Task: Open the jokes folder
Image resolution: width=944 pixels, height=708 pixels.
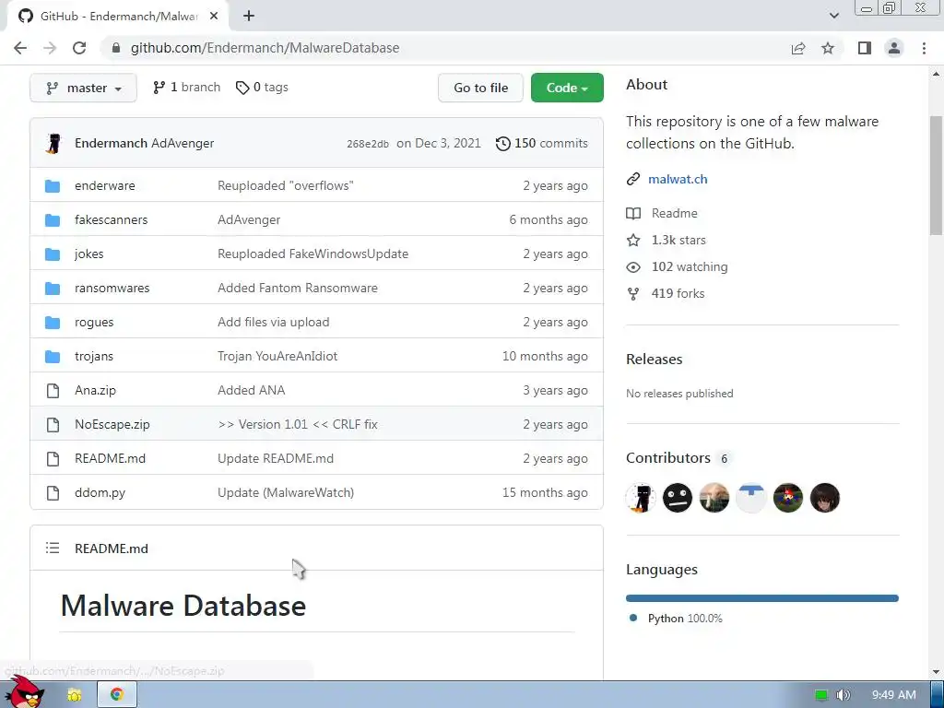Action: pyautogui.click(x=89, y=254)
